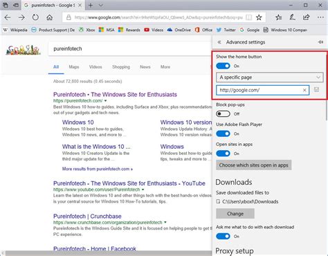Viewport: 328px width, 256px height.
Task: Select the All search tab
Action: click(56, 67)
